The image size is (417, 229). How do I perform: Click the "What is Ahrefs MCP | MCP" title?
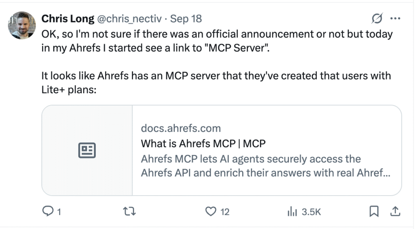click(203, 143)
